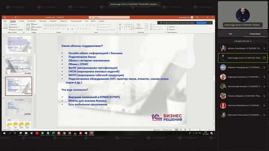Select participant Надежда Коваленко in list
Image resolution: width=269 pixels, height=151 pixels.
click(x=243, y=77)
